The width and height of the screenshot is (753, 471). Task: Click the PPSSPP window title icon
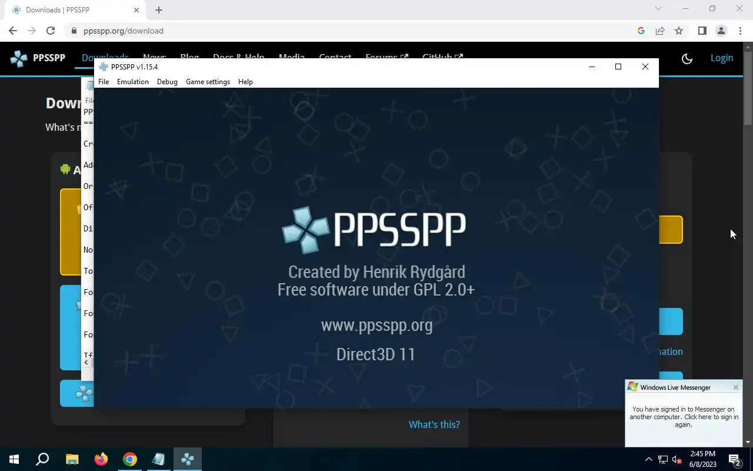104,67
